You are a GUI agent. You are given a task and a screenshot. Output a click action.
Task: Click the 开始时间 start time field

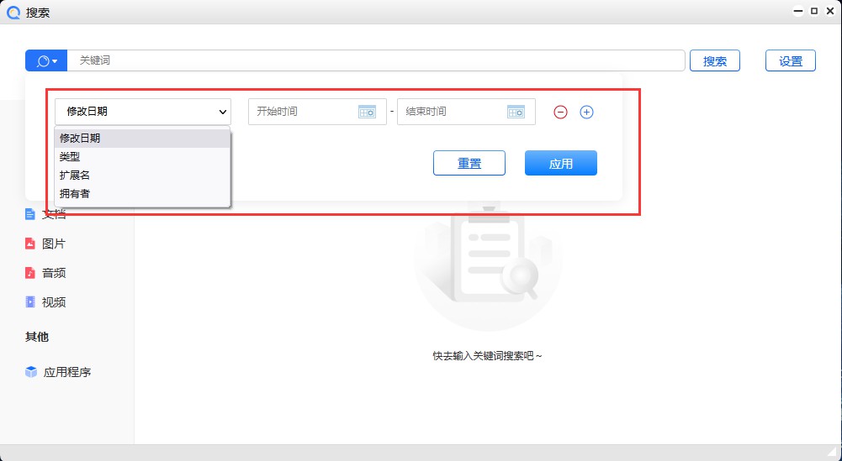[301, 112]
